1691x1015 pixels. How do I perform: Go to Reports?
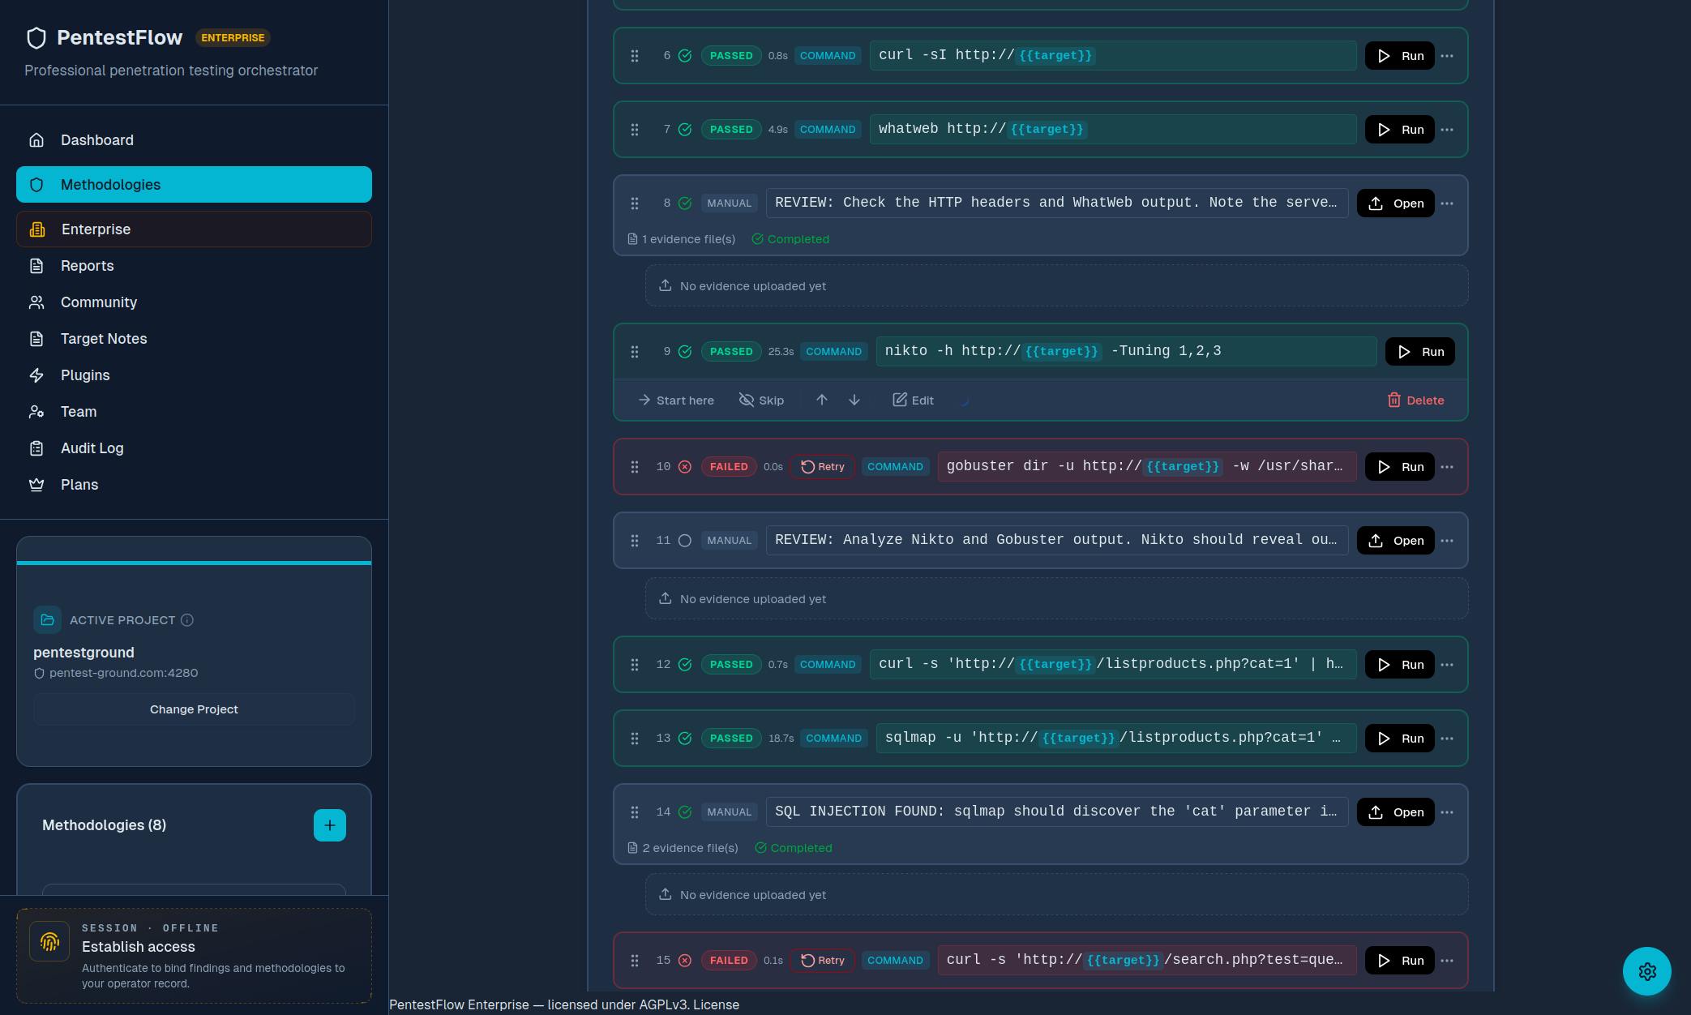(194, 266)
